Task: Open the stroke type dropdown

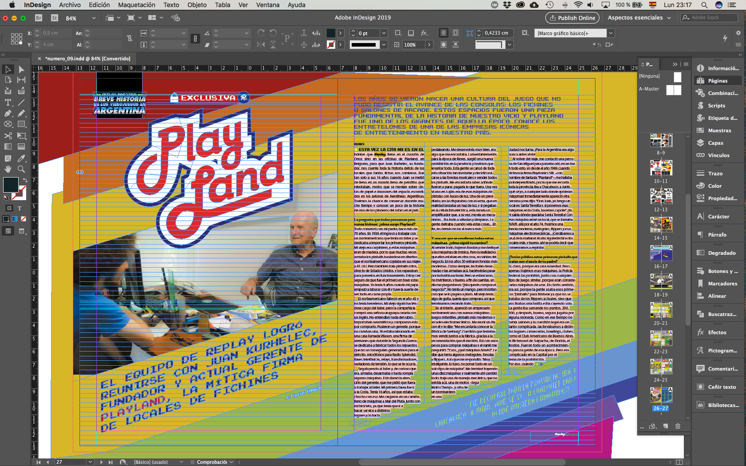Action: (x=384, y=44)
